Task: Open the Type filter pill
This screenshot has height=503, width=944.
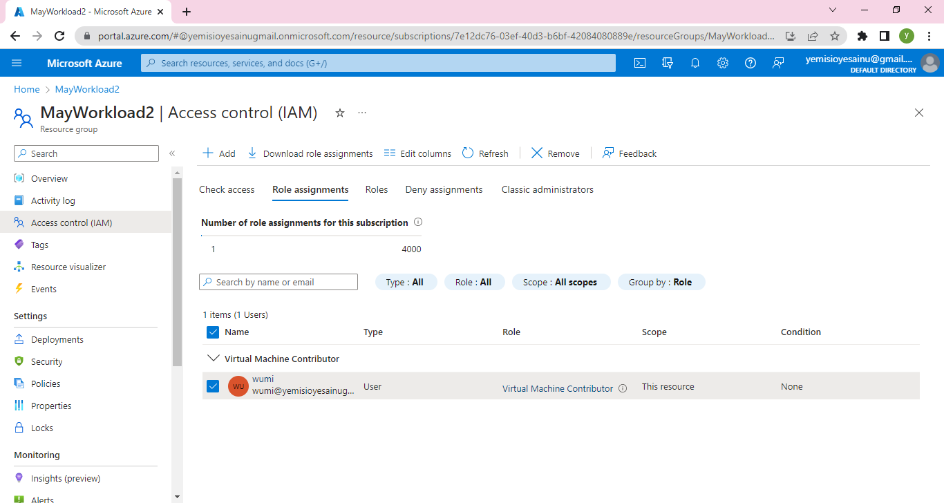Action: point(406,282)
